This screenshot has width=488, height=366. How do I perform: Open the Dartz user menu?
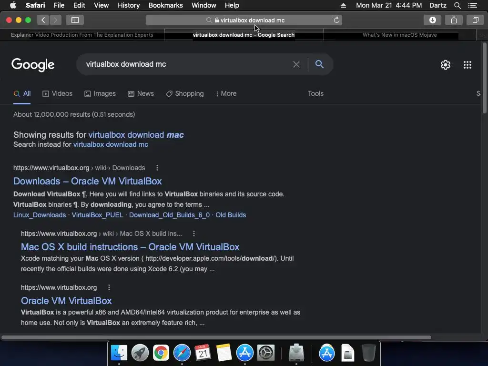437,5
